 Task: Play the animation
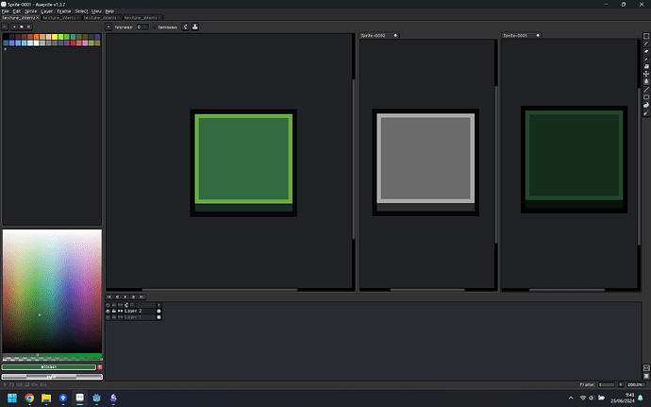point(125,297)
